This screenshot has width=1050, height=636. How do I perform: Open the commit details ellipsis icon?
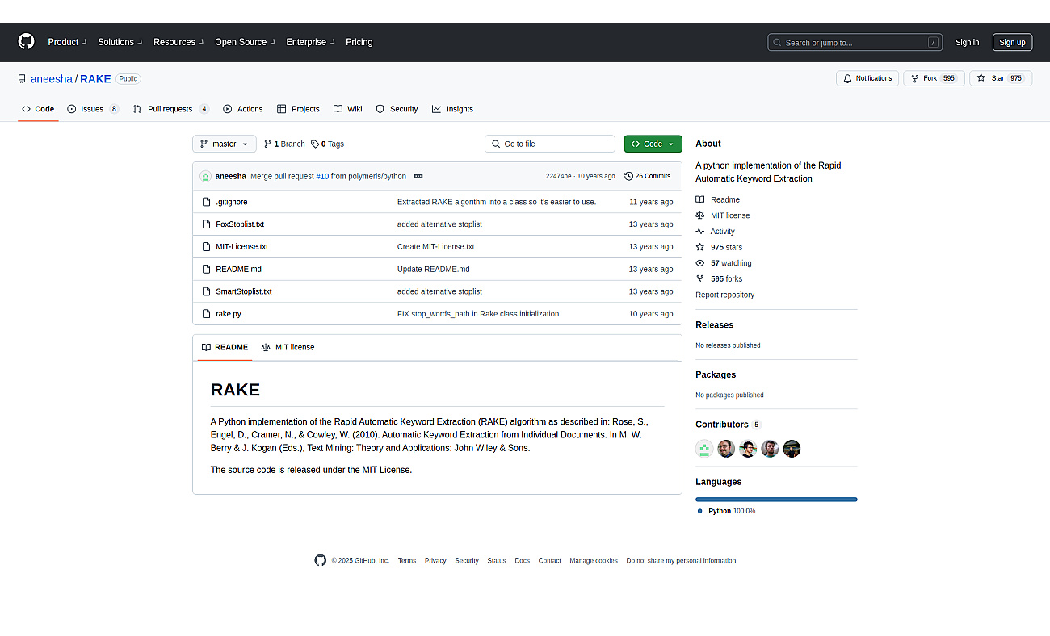pyautogui.click(x=418, y=176)
